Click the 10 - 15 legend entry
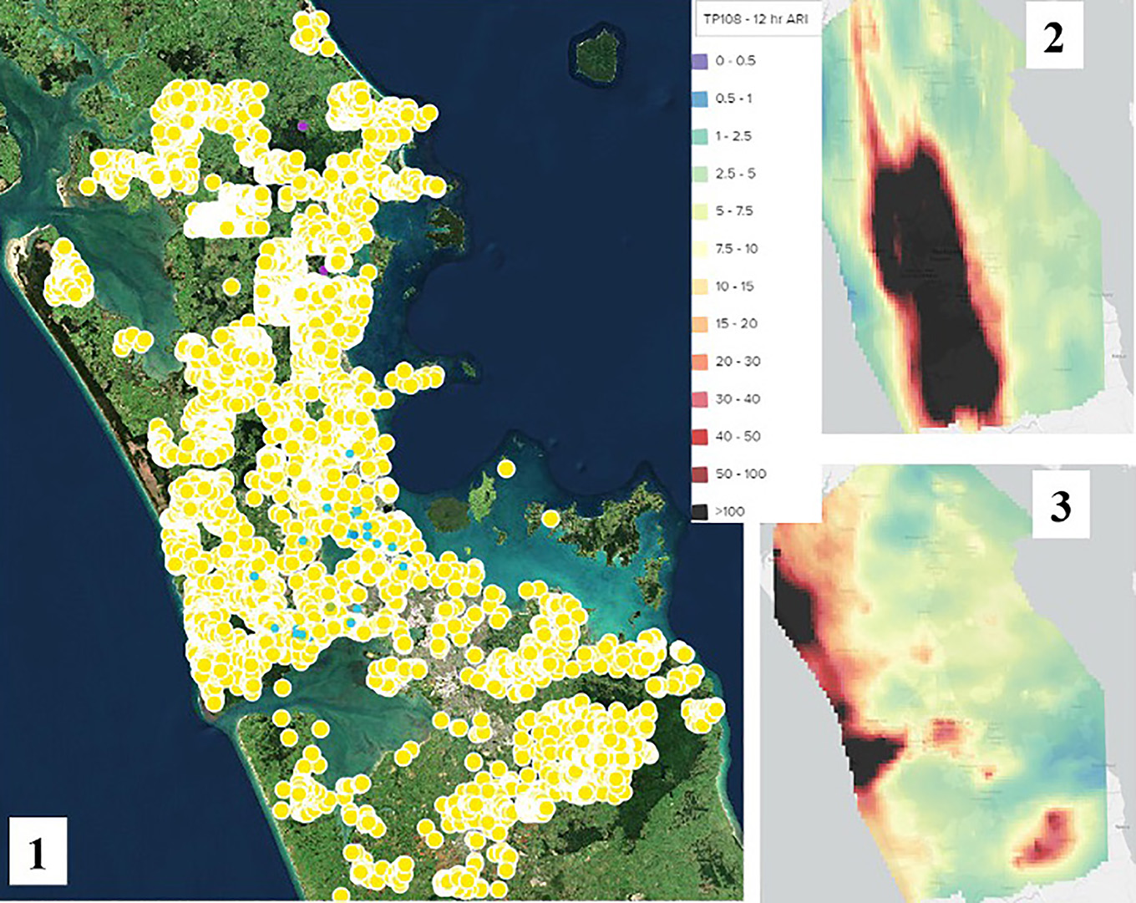 700,286
